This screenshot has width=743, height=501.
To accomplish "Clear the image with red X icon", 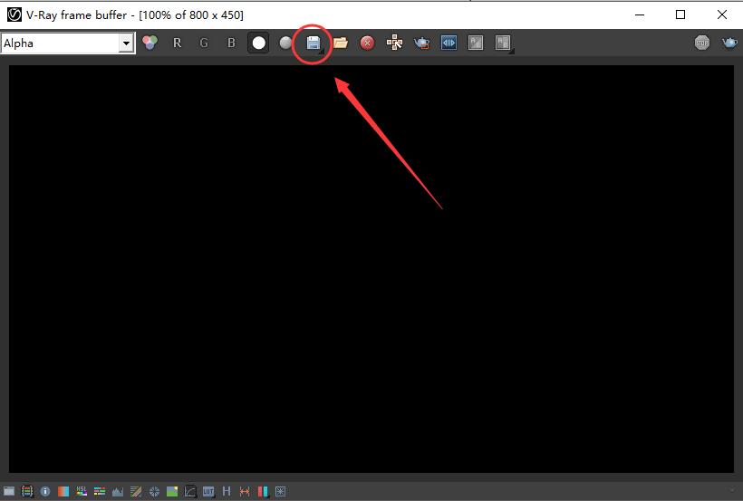I will tap(367, 43).
